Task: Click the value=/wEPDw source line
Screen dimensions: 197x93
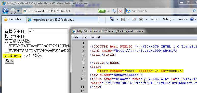Action: point(144,83)
